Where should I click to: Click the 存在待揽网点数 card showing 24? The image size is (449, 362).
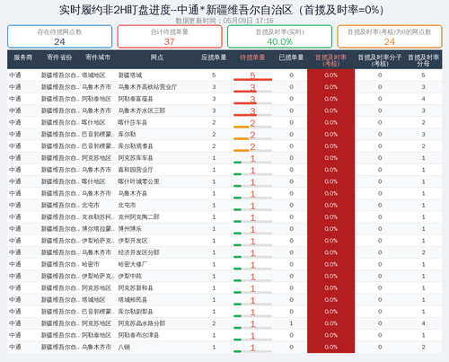(x=59, y=37)
